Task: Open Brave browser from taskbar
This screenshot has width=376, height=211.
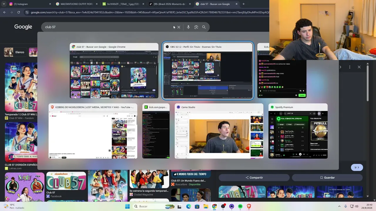Action: click(249, 206)
